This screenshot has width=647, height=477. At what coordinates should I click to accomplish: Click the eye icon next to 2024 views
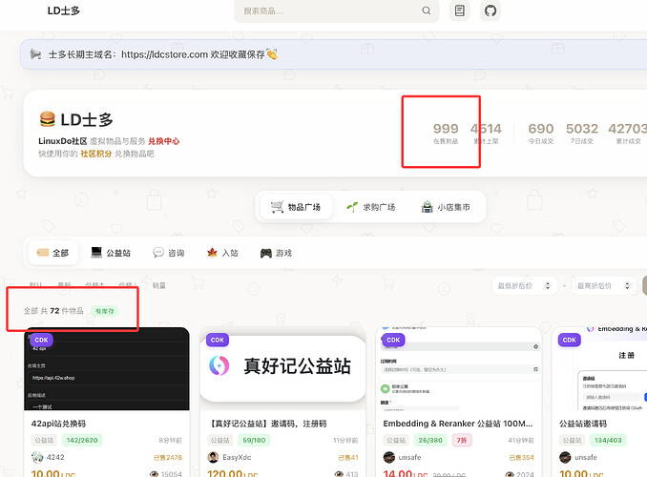(x=510, y=474)
